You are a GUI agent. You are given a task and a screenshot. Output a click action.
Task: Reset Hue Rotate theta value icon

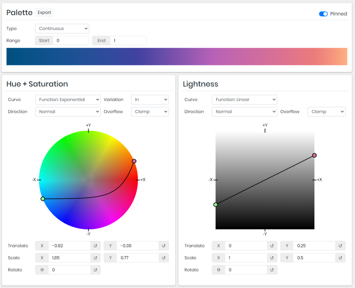click(95, 270)
